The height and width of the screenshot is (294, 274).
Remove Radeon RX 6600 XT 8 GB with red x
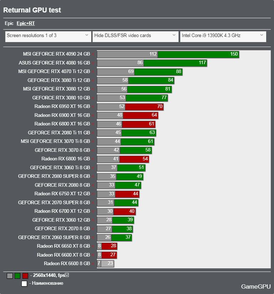93,255
